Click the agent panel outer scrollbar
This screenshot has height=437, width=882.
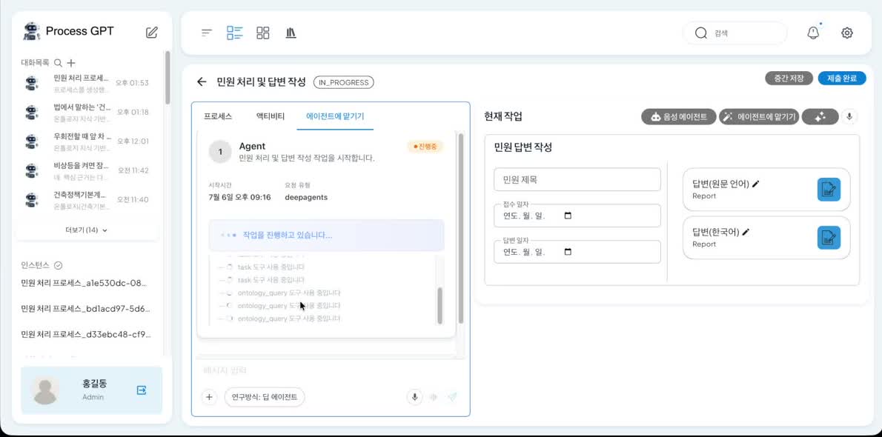coord(461,228)
